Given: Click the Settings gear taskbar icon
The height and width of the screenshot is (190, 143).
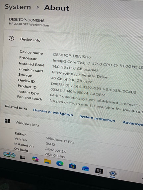Looking at the screenshot, I should [x=113, y=173].
